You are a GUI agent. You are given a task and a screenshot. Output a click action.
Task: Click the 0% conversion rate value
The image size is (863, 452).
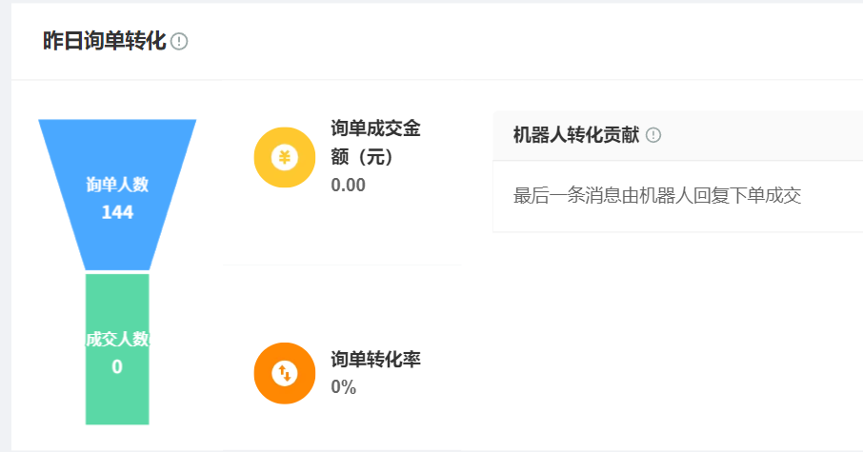[344, 387]
